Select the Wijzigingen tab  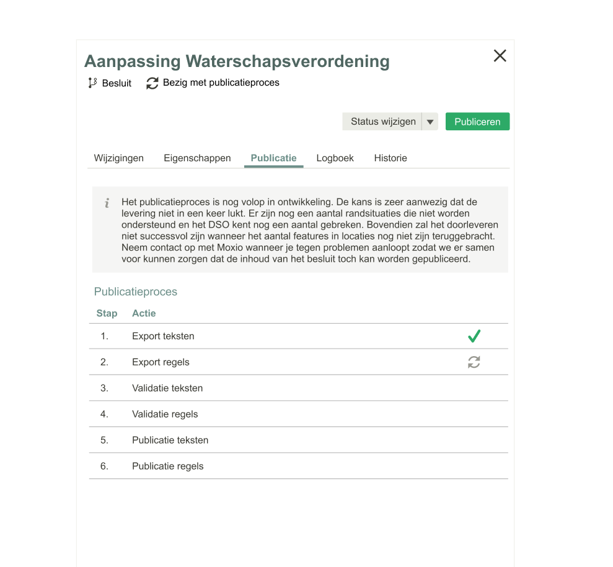click(x=118, y=158)
